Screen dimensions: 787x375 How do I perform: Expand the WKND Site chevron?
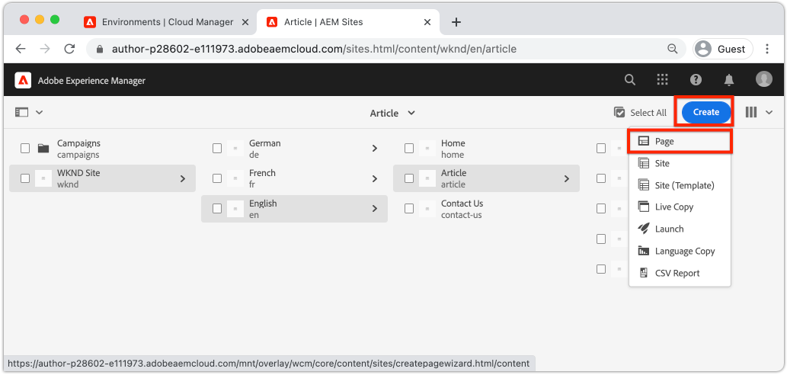coord(183,178)
